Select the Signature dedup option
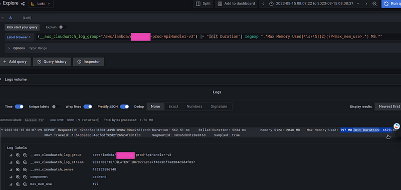Image resolution: width=401 pixels, height=190 pixels. 219,106
